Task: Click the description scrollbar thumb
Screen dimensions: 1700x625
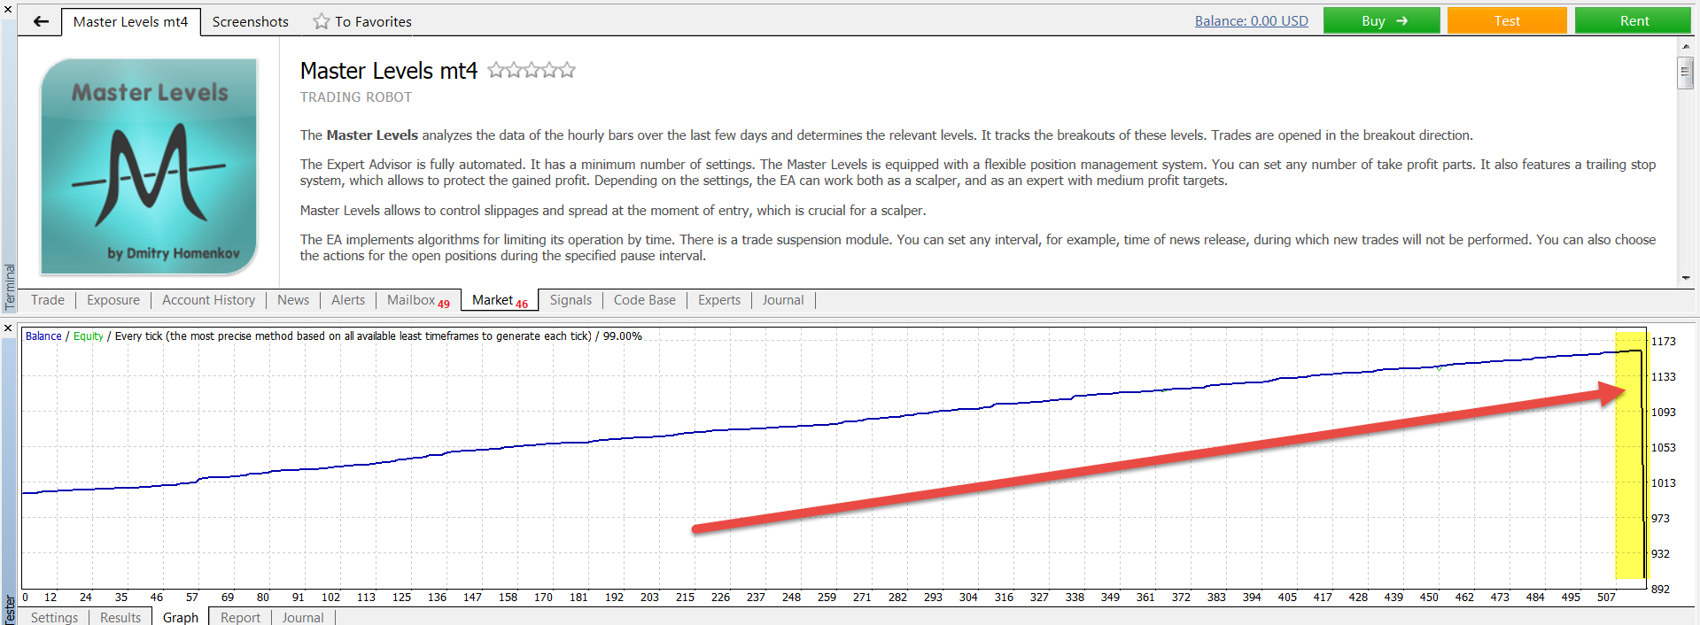Action: (x=1685, y=73)
